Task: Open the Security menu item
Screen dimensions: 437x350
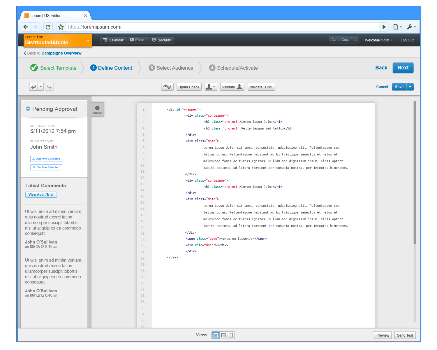Action: 162,40
